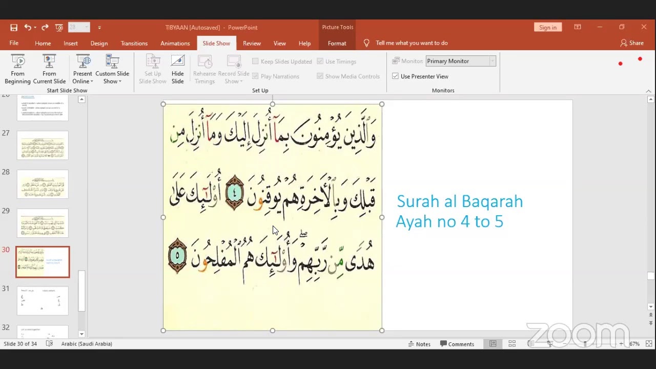
Task: Fit slide to current window
Action: (649, 344)
